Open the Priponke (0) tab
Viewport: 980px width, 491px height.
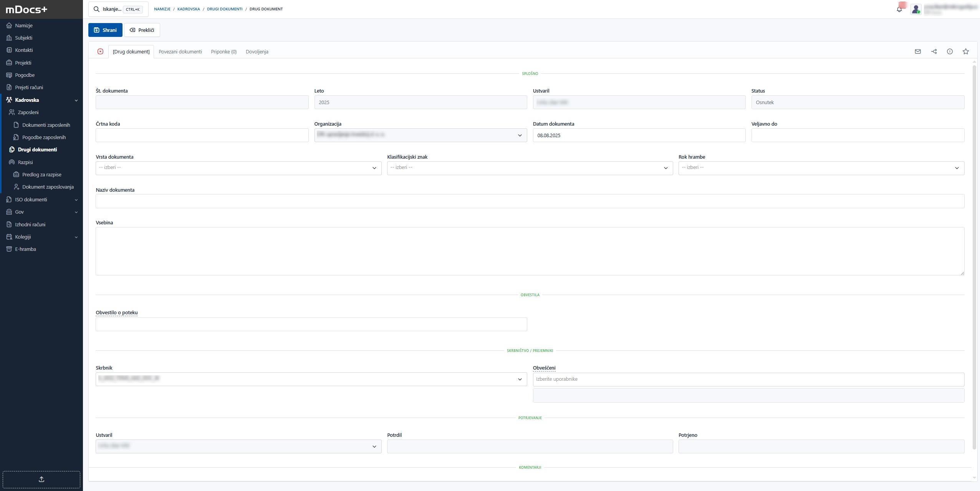[223, 51]
